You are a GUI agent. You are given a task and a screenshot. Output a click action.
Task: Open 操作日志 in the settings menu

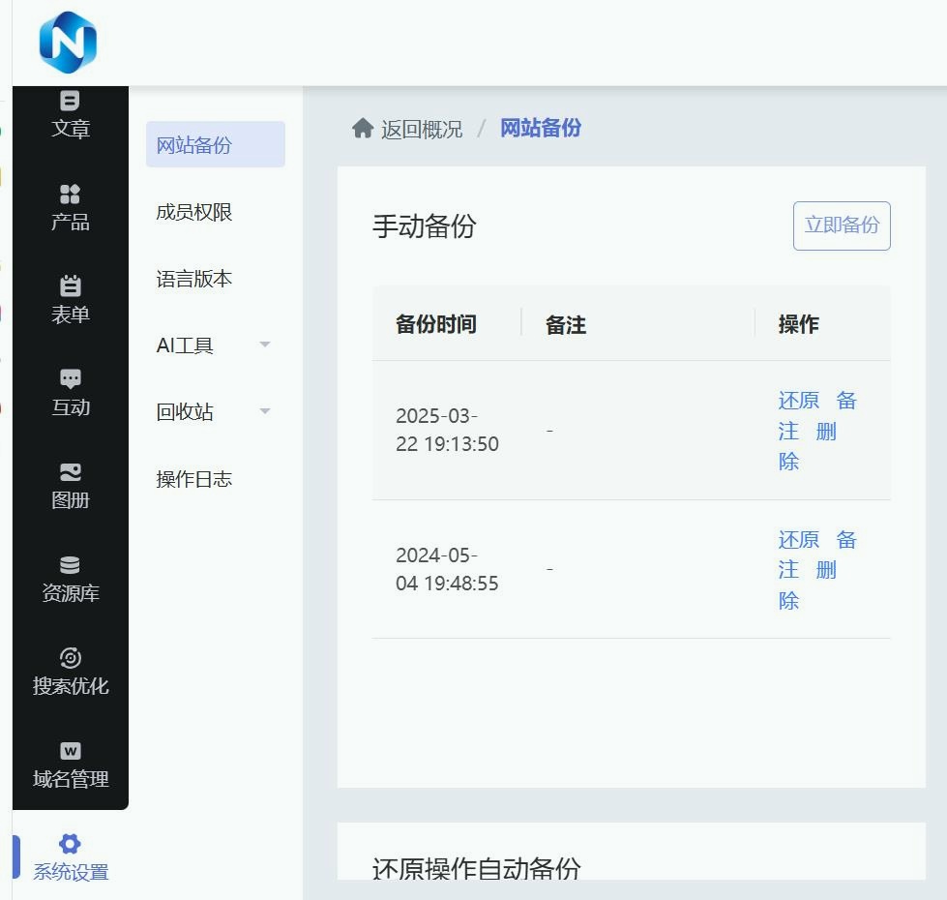[x=194, y=479]
